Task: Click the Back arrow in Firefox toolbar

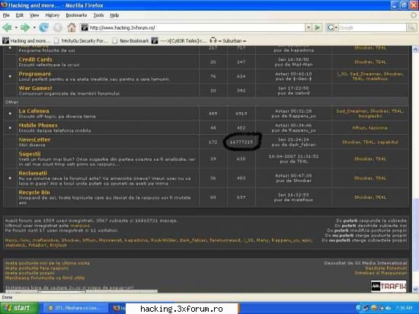Action: [7, 27]
